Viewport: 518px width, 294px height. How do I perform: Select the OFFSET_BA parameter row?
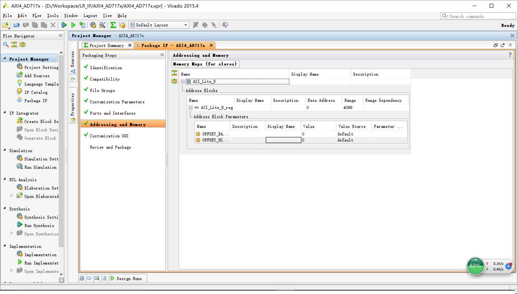(301, 134)
